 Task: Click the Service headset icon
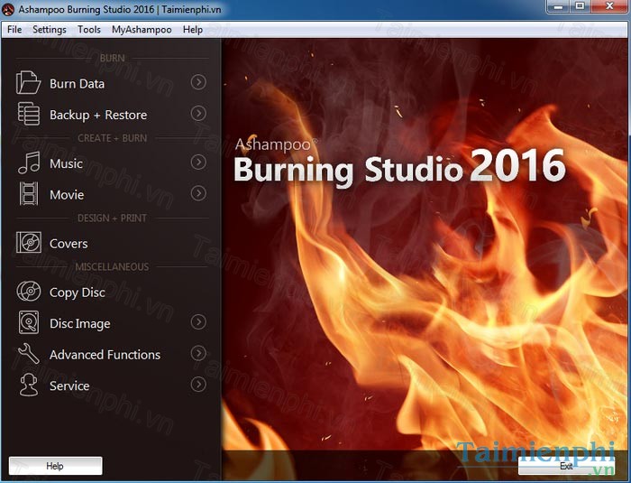click(x=29, y=385)
